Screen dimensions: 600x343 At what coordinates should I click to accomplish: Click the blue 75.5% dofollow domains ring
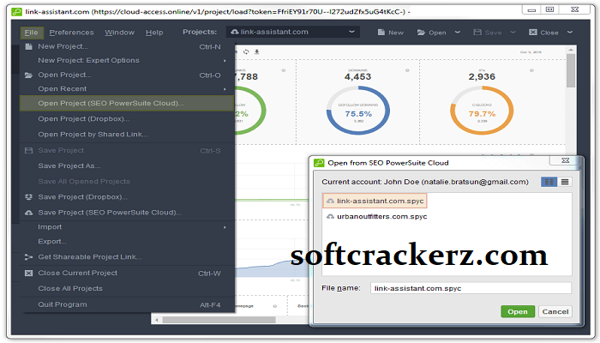click(358, 111)
